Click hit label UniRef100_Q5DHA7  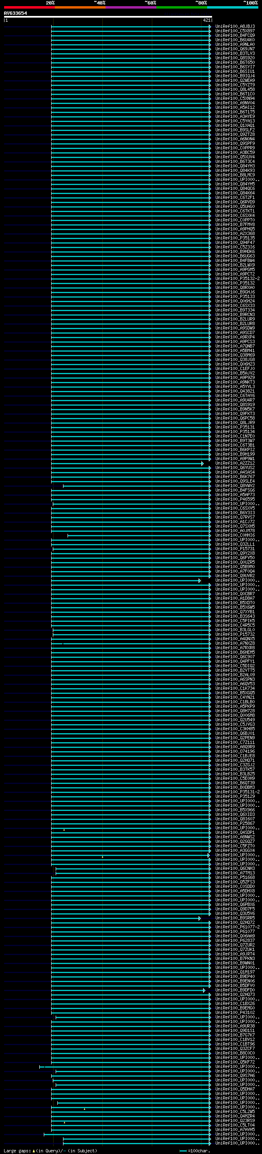(x=235, y=1089)
